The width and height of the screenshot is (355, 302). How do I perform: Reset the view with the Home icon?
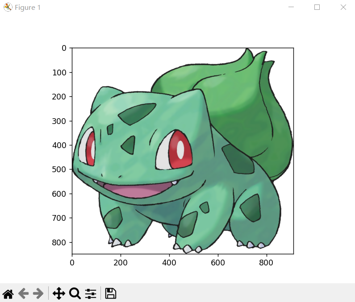pos(8,294)
